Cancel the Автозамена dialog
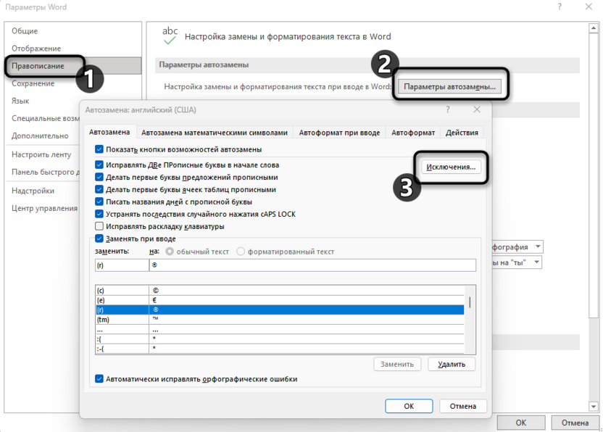The width and height of the screenshot is (603, 432). (463, 406)
